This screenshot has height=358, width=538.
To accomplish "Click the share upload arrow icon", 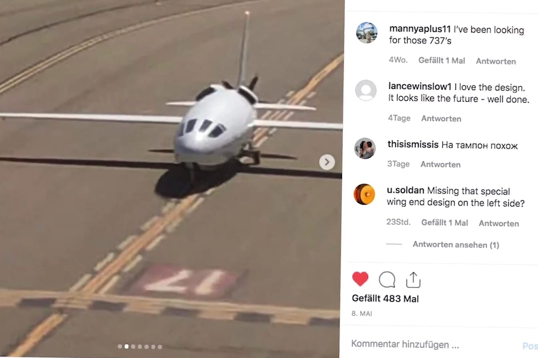I will pyautogui.click(x=413, y=280).
